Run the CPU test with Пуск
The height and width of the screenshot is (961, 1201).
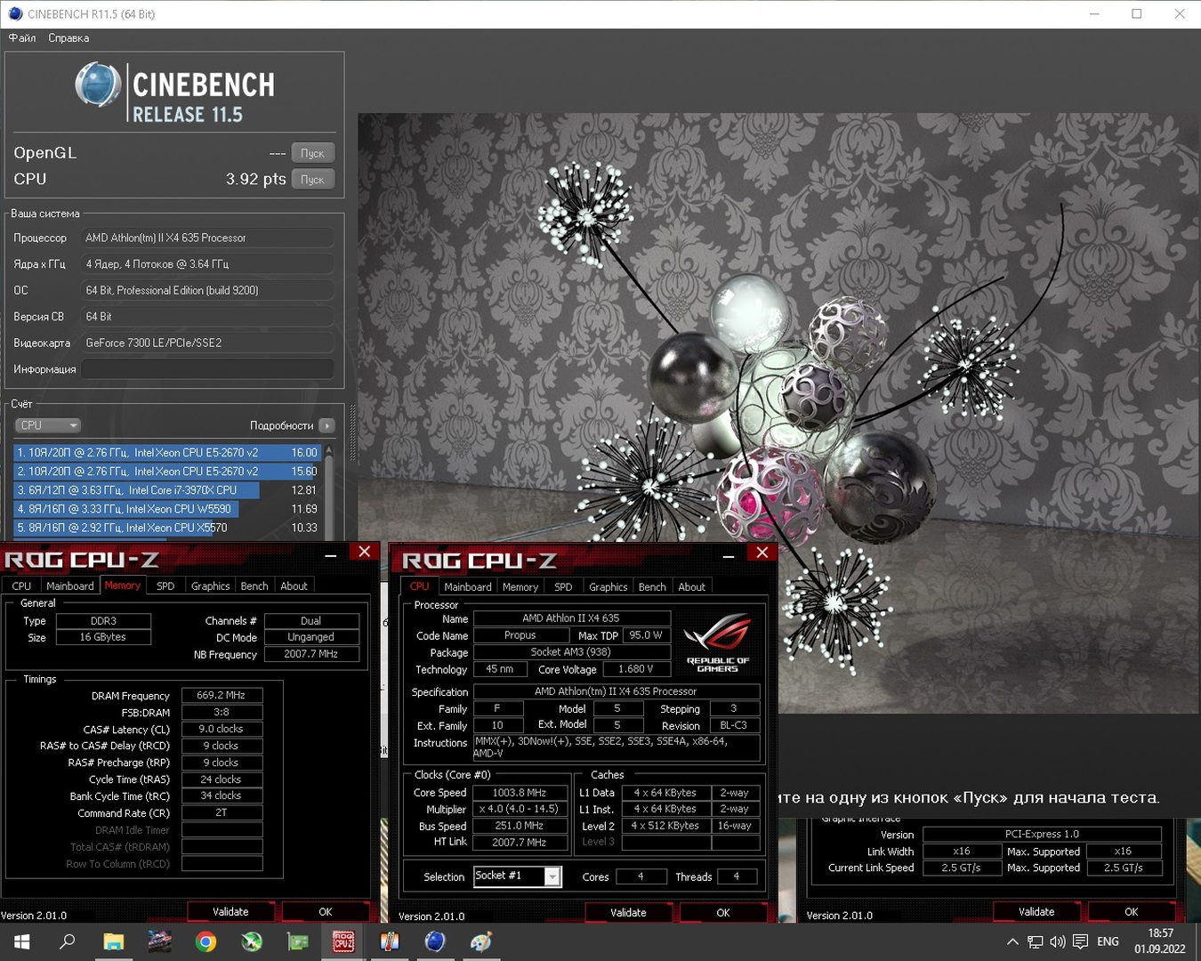tap(312, 179)
